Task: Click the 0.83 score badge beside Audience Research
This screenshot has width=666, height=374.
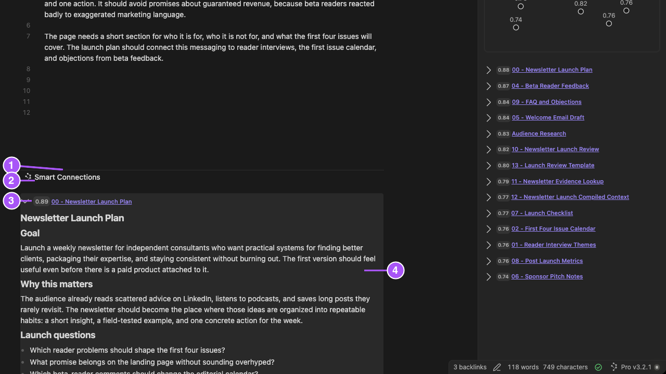Action: [x=503, y=134]
